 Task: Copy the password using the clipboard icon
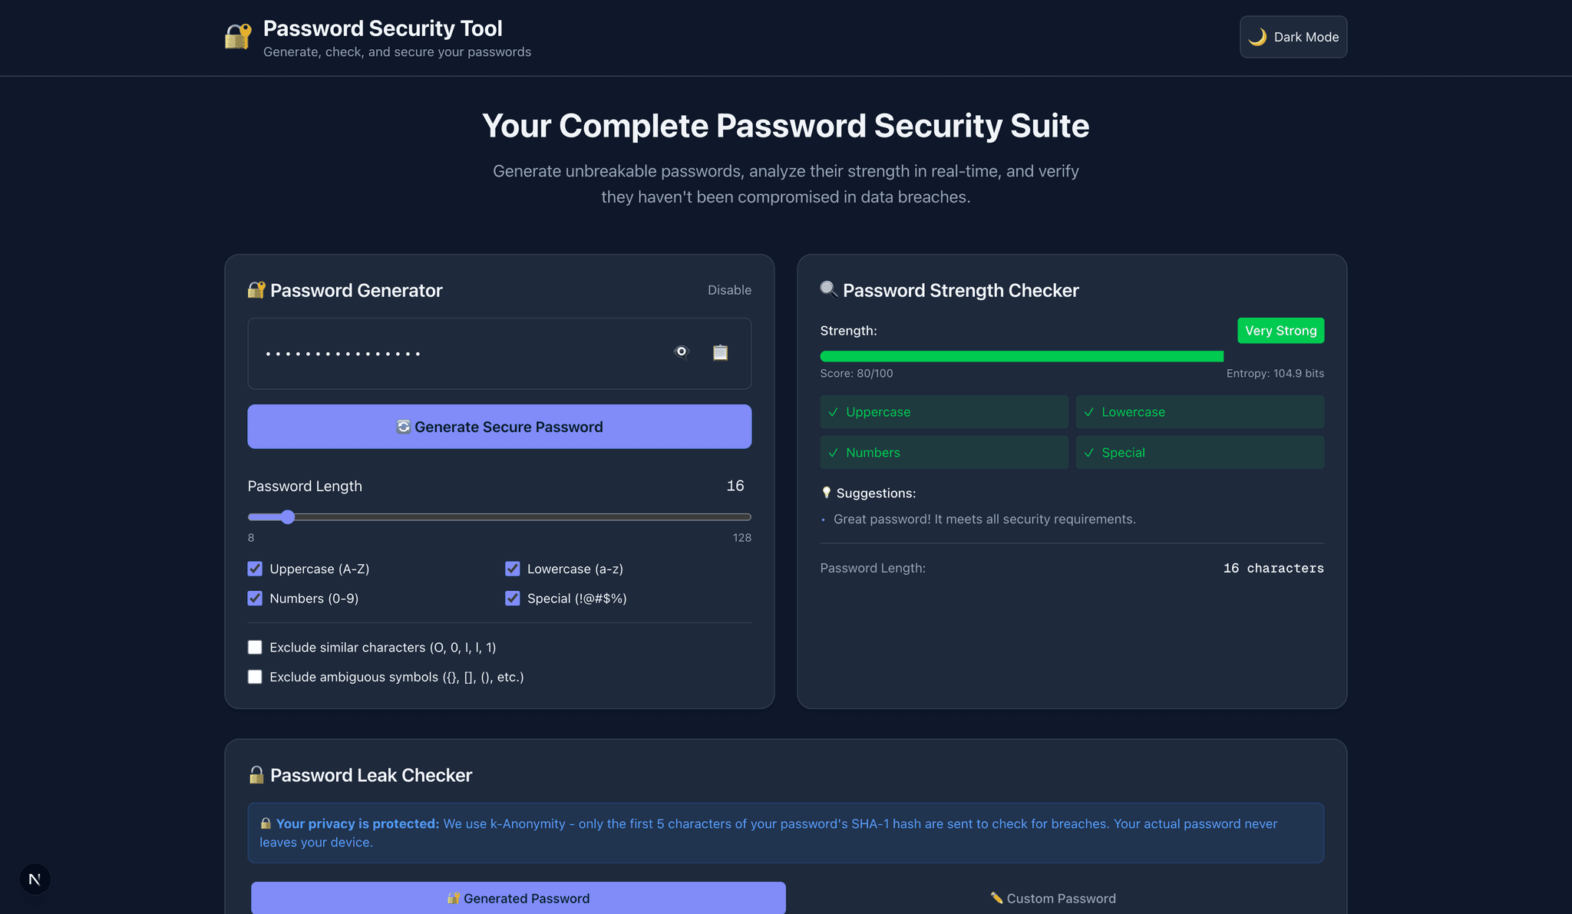click(x=720, y=352)
